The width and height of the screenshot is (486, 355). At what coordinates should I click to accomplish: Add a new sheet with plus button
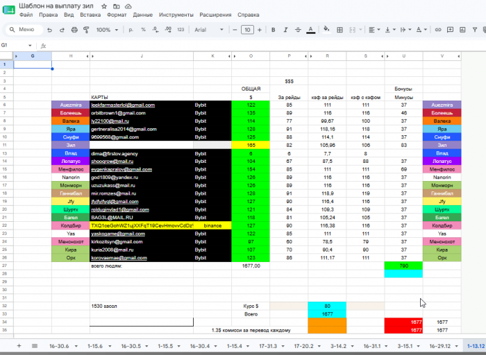click(19, 346)
